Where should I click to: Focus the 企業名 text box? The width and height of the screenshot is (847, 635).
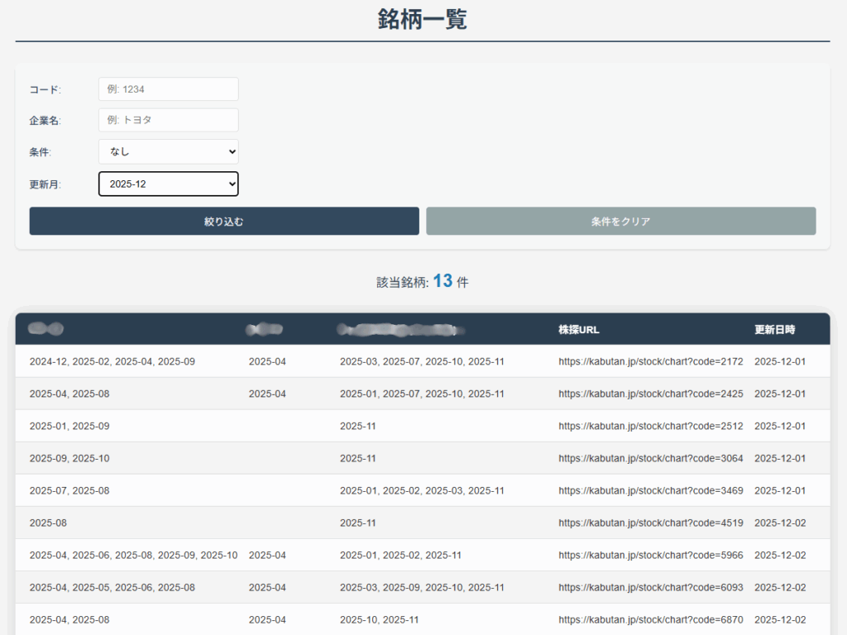click(168, 120)
